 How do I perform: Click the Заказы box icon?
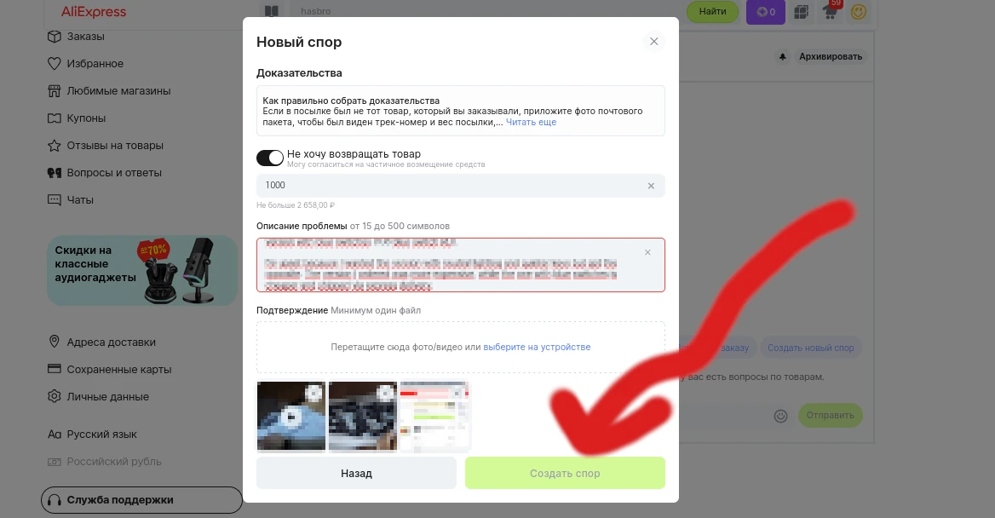coord(55,36)
